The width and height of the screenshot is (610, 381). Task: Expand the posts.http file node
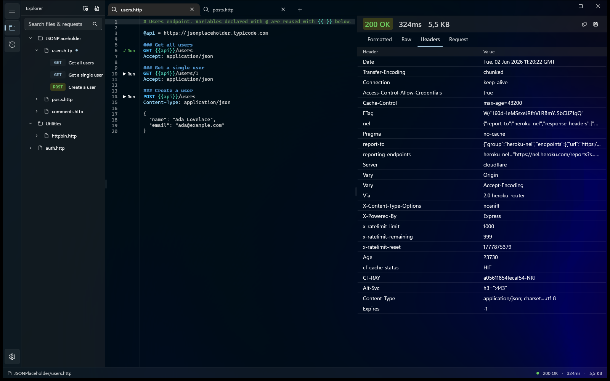pos(37,99)
